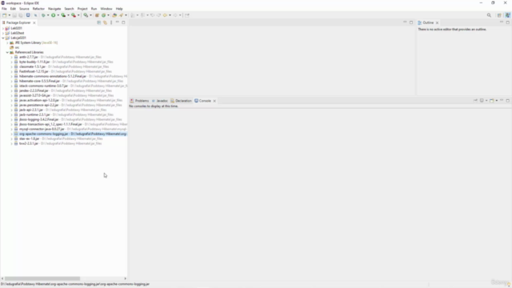Maximize the Outline view
This screenshot has height=288, width=512.
(x=508, y=22)
